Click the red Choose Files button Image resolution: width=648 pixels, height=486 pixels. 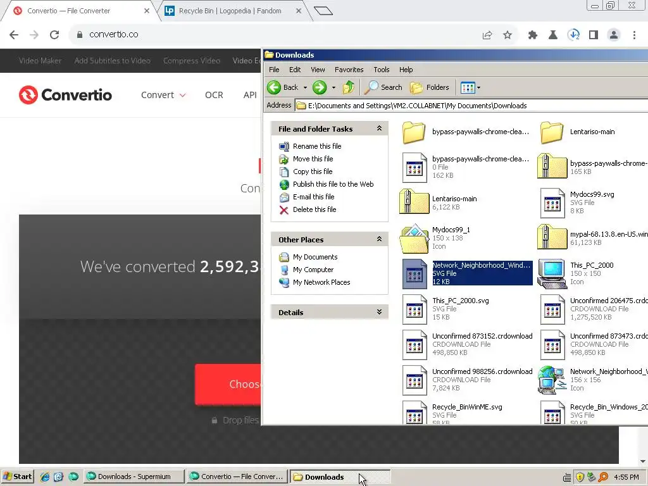(x=228, y=384)
